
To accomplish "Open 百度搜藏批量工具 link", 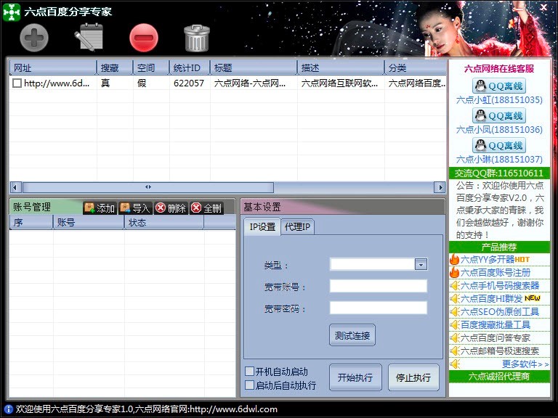I will point(496,324).
